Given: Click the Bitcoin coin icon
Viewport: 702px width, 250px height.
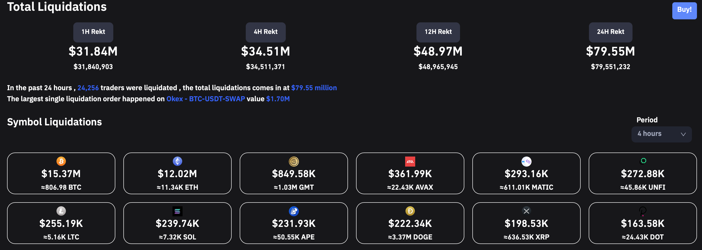Looking at the screenshot, I should (61, 161).
